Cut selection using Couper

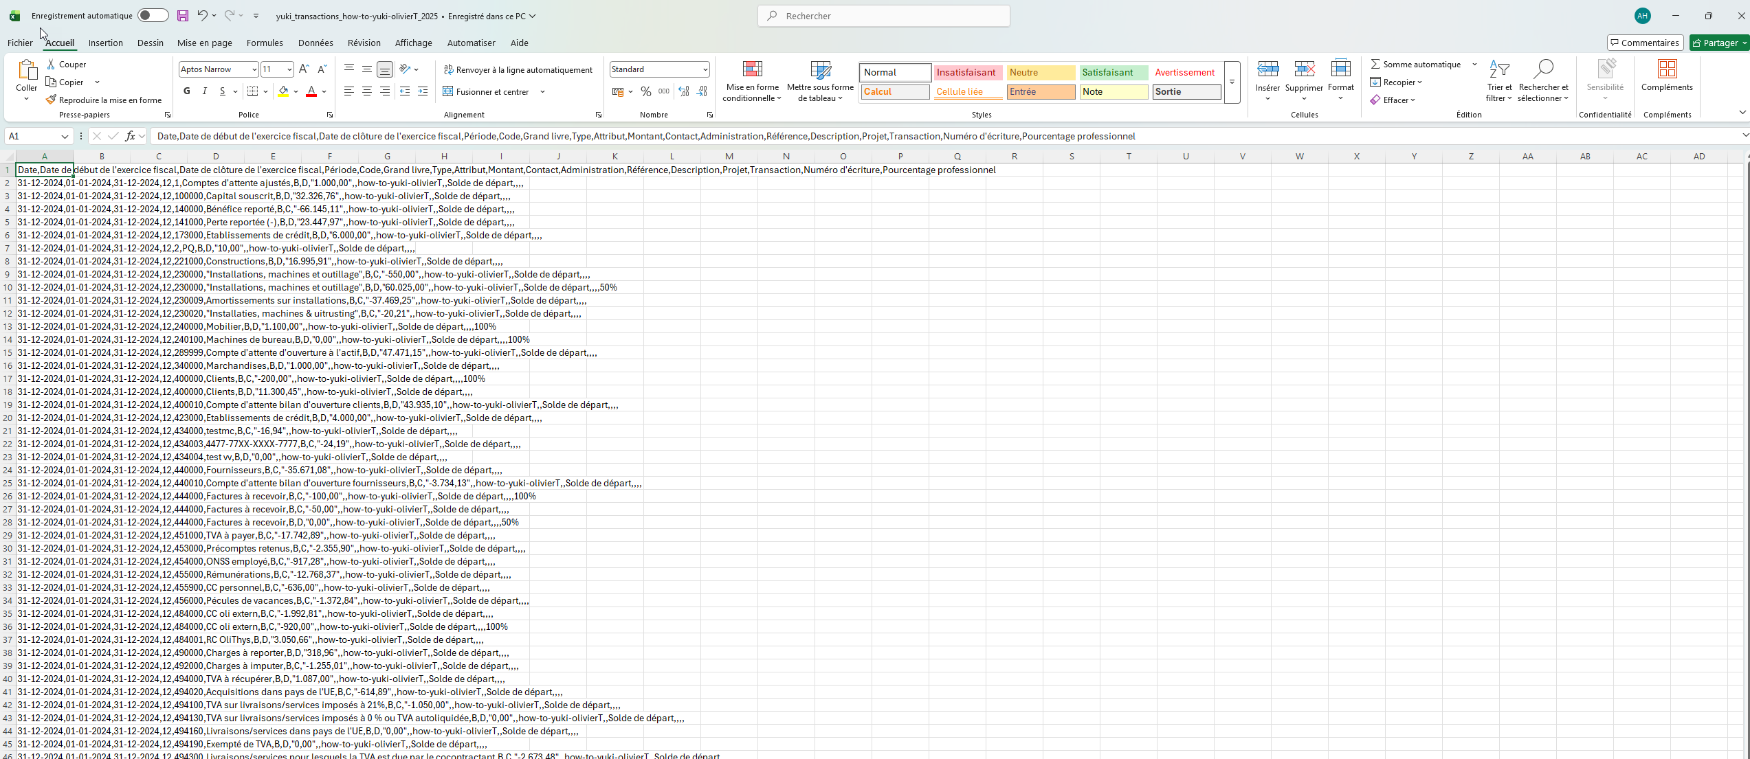tap(66, 65)
